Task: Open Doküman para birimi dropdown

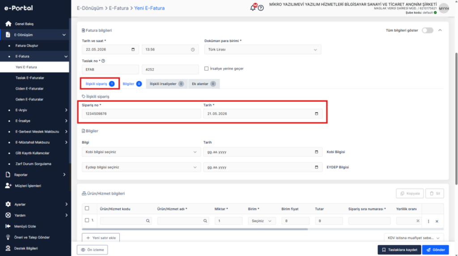Action: point(263,50)
